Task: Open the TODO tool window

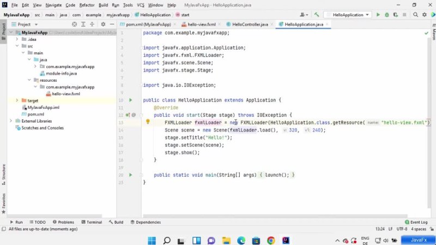Action: tap(38, 222)
